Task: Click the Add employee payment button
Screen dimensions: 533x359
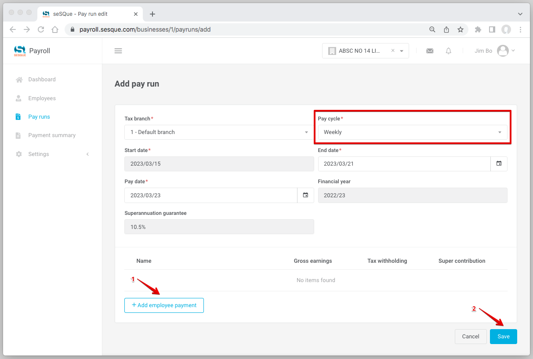Action: (x=164, y=305)
